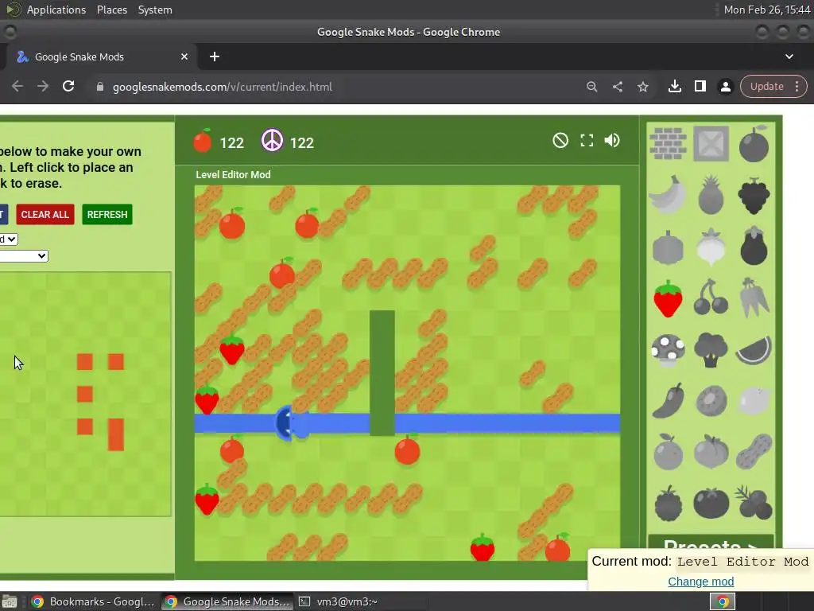Open Chrome downloads
The image size is (814, 611).
674,86
